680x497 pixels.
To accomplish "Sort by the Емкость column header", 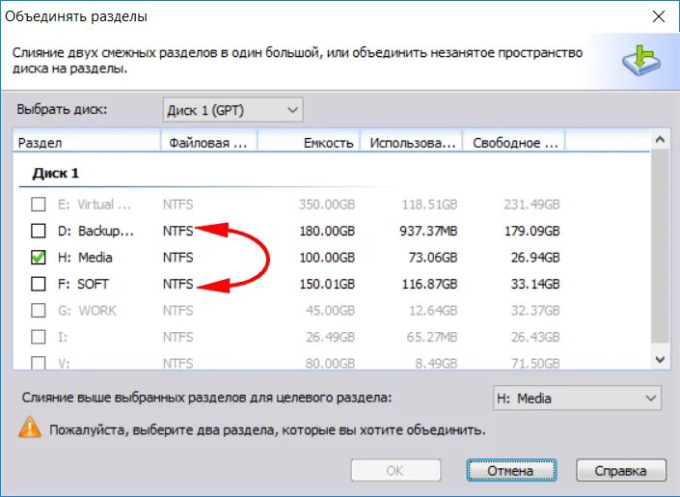I will point(309,143).
